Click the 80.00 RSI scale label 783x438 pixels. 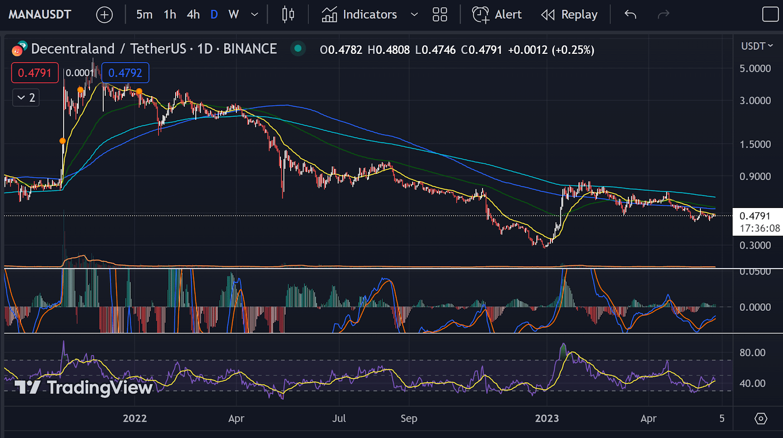click(x=752, y=352)
